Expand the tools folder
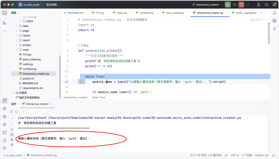Screen dimensions: 279x159 [x=16, y=50]
